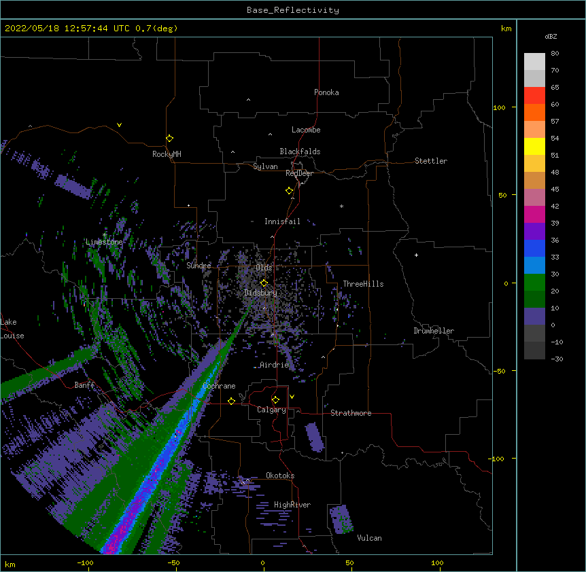Click the yellow diamond marker beside RockyMH
Screen dimensions: 586x572
click(x=170, y=138)
